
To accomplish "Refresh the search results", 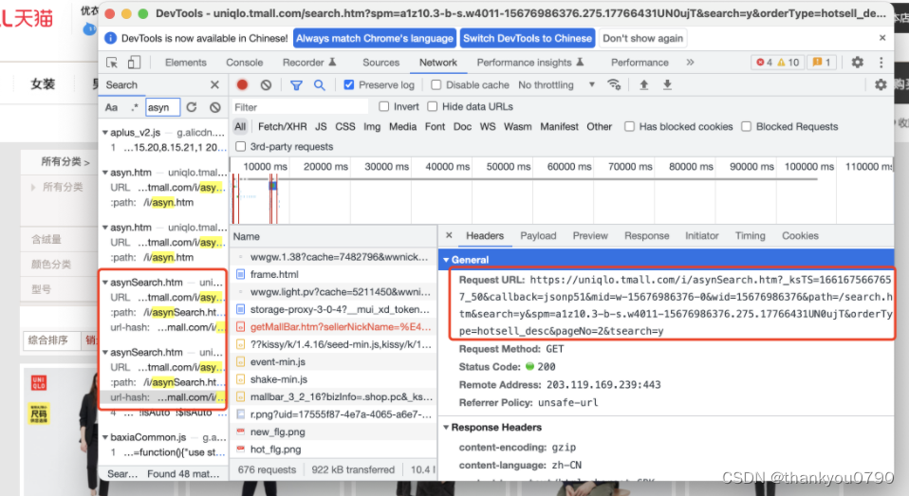I will click(x=192, y=107).
